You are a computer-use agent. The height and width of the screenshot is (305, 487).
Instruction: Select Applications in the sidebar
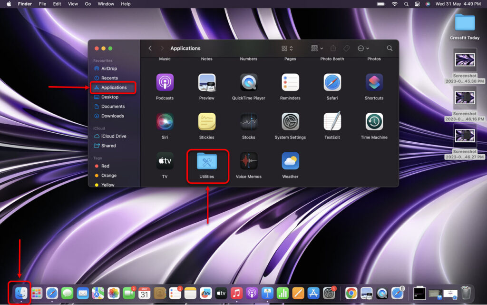[113, 87]
